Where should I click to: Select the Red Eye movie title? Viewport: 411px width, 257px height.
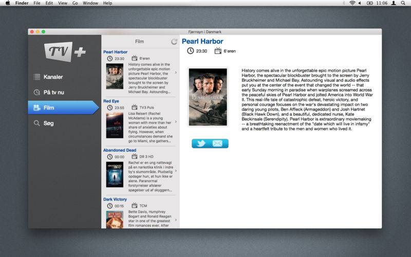coord(111,101)
